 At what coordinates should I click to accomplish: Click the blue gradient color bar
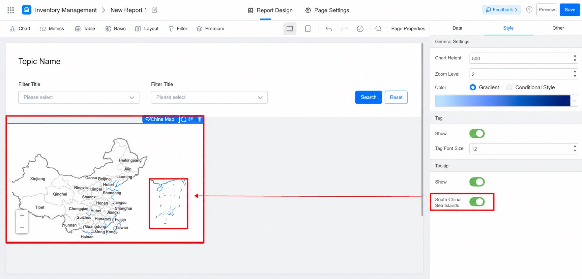503,101
